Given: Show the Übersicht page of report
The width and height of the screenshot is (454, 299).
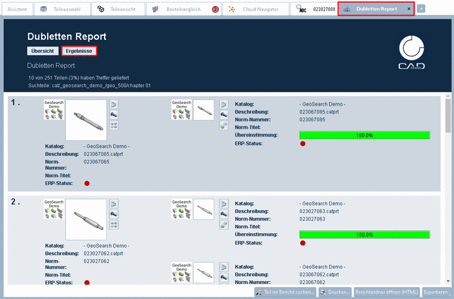Looking at the screenshot, I should [x=42, y=51].
